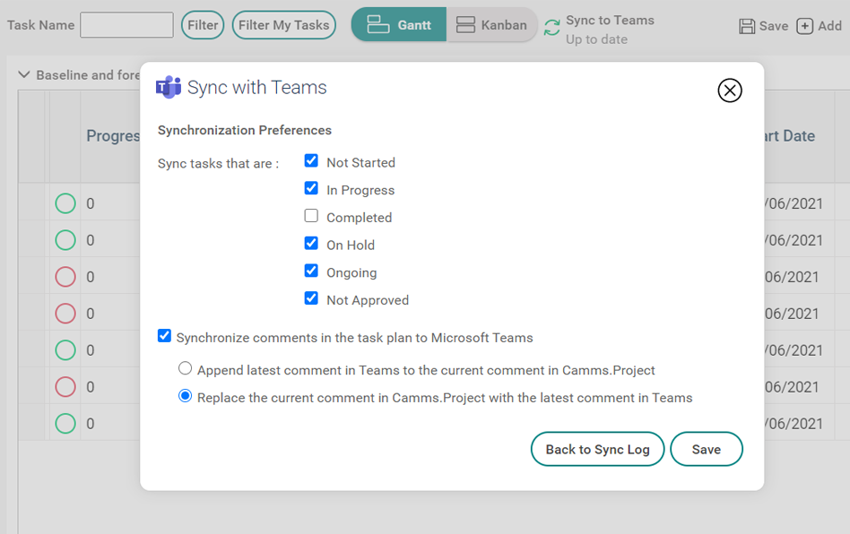The height and width of the screenshot is (534, 850).
Task: Click the Gantt view icon
Action: pyautogui.click(x=377, y=24)
